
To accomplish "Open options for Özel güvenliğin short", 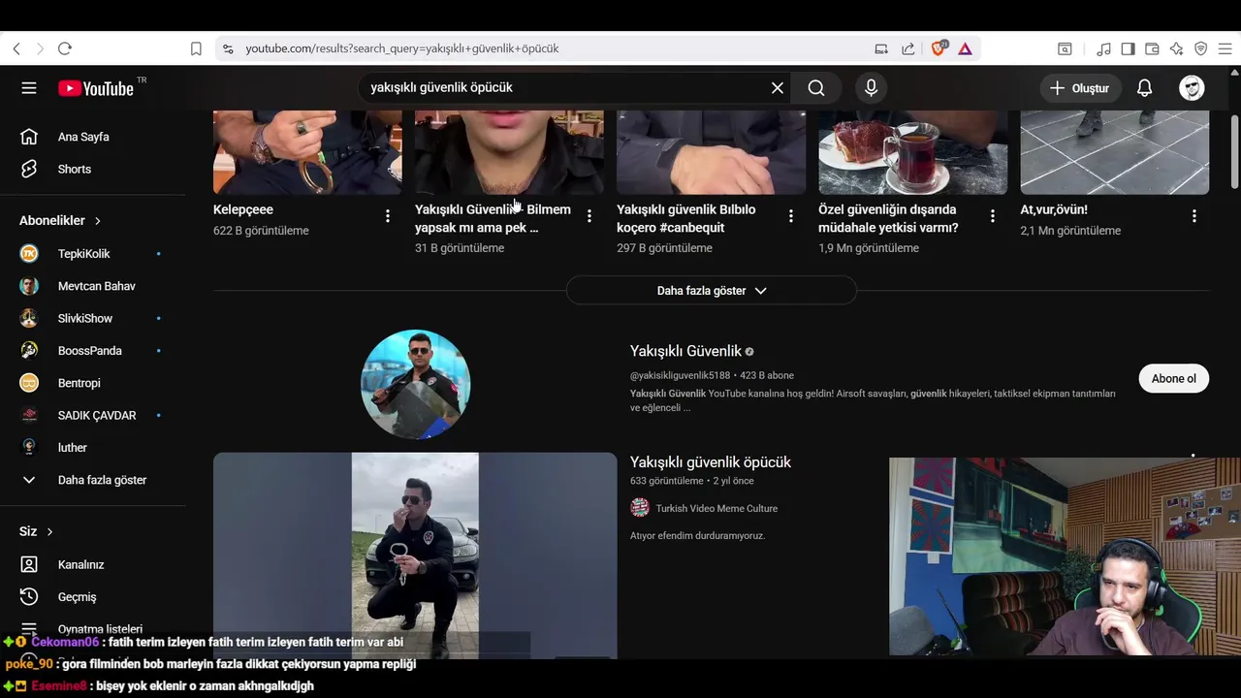I will point(992,216).
